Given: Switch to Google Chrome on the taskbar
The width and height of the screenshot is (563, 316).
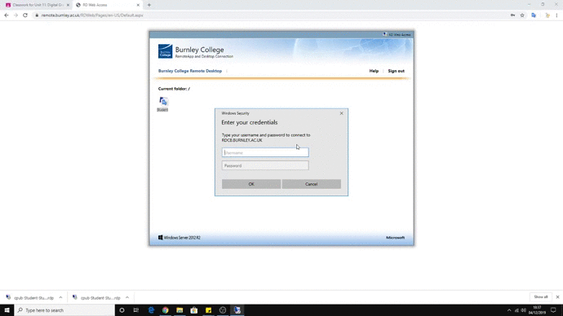Looking at the screenshot, I should [x=165, y=310].
